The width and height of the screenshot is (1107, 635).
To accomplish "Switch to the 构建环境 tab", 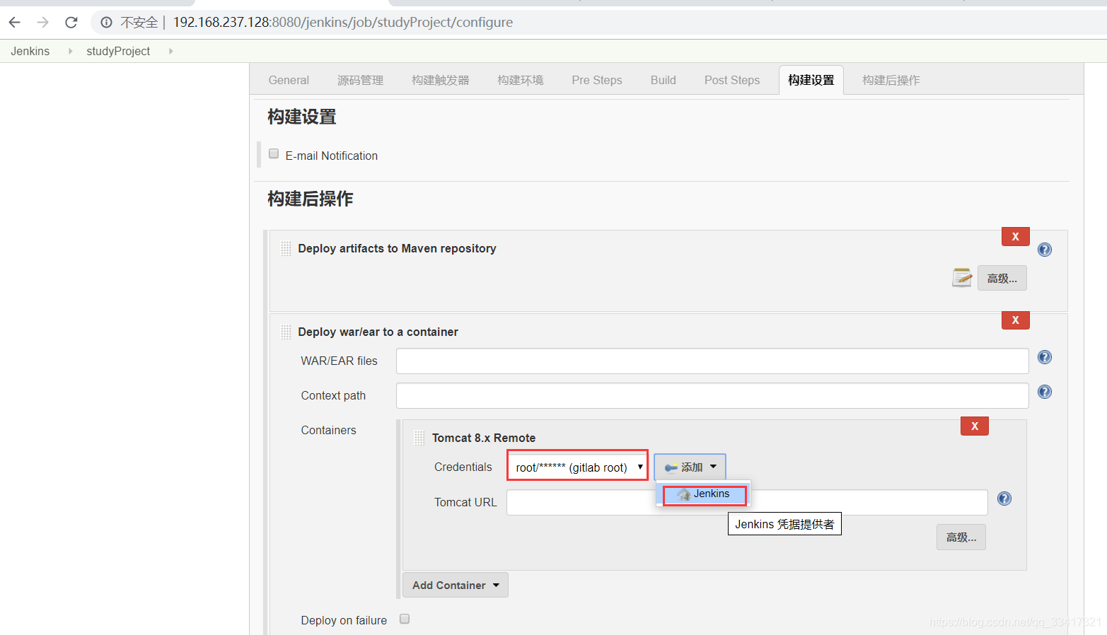I will pos(520,80).
